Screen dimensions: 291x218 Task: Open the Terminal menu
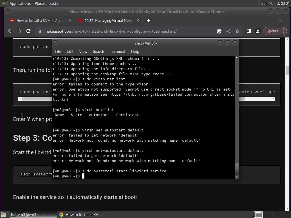click(x=117, y=52)
